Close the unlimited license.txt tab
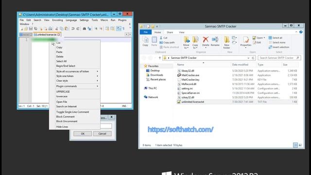The height and width of the screenshot is (175, 311). pos(58,35)
